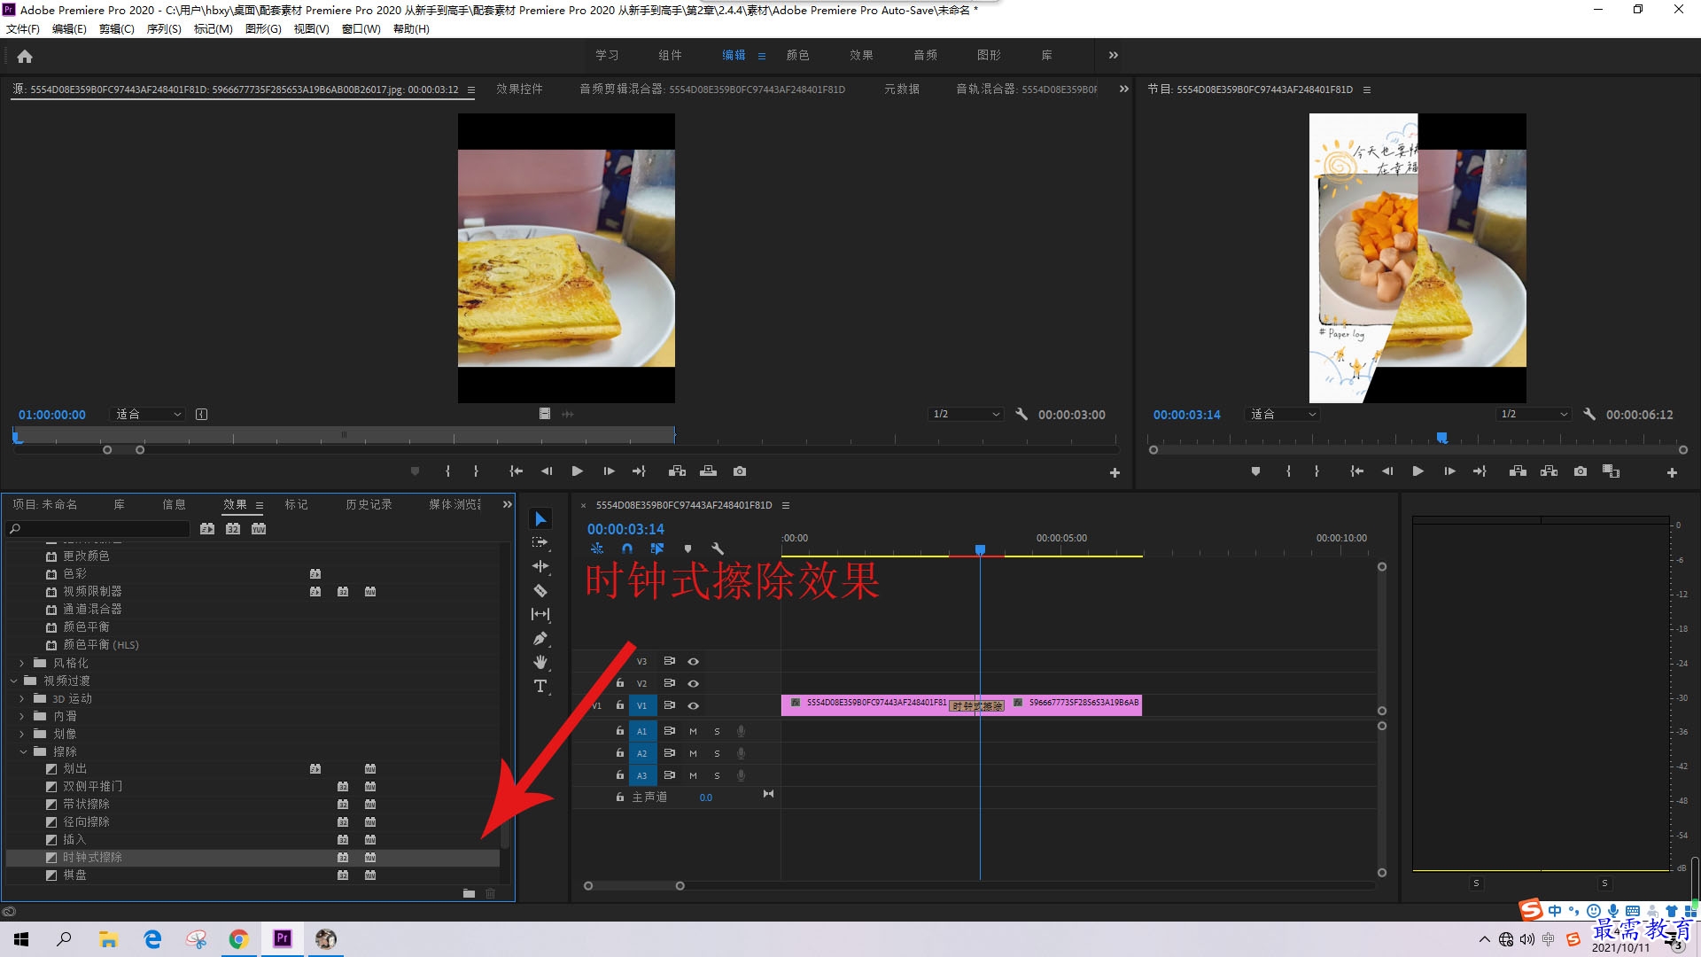1701x957 pixels.
Task: Click Export Frame camera in Source monitor
Action: point(740,471)
